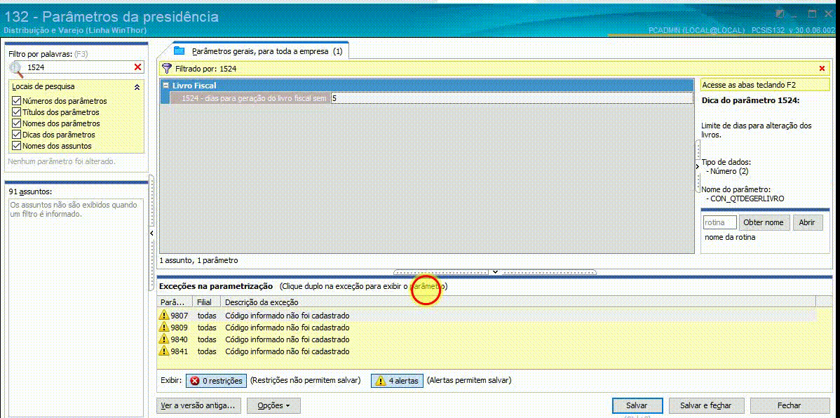Click the 'Obter nome' button
This screenshot has height=418, width=840.
[764, 222]
